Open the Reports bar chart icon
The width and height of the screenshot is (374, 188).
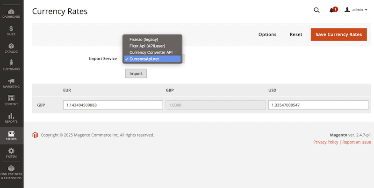[11, 118]
